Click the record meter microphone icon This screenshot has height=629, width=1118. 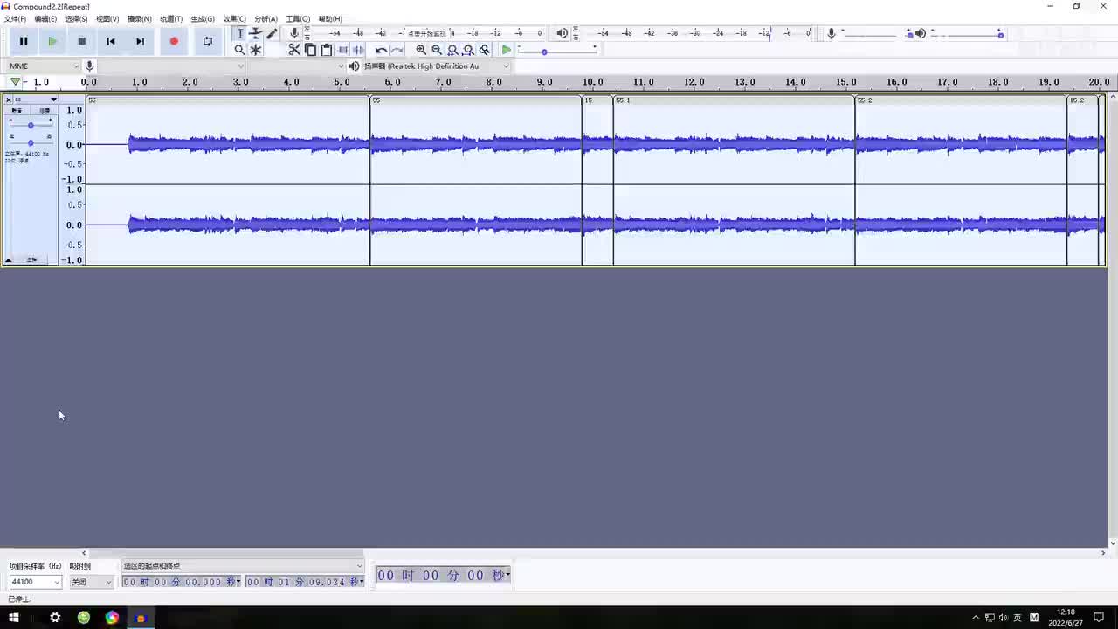coord(294,33)
